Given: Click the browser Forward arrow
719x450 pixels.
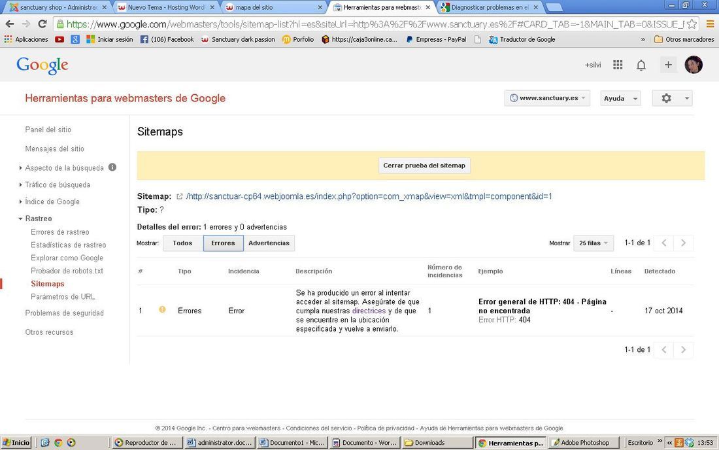Looking at the screenshot, I should click(26, 24).
